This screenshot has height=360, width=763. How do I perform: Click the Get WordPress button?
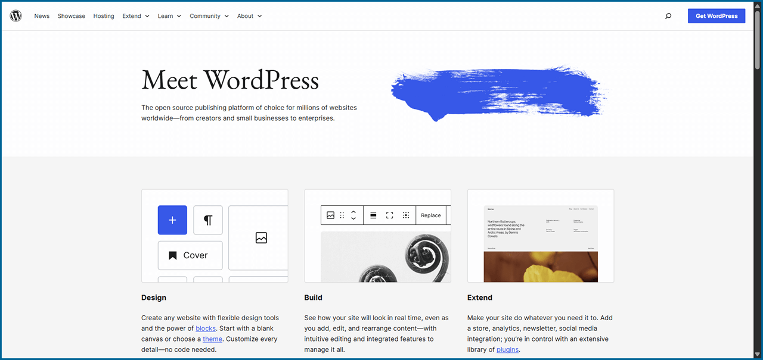(x=717, y=16)
